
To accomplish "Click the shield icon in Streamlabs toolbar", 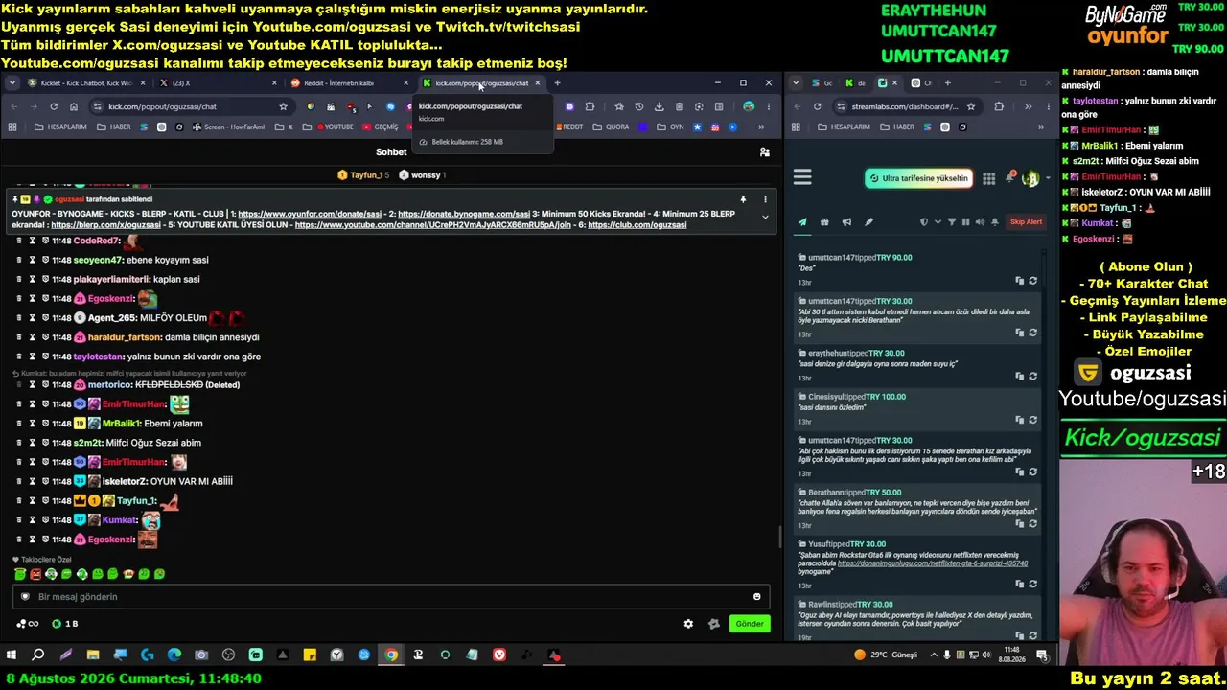I will tap(924, 222).
